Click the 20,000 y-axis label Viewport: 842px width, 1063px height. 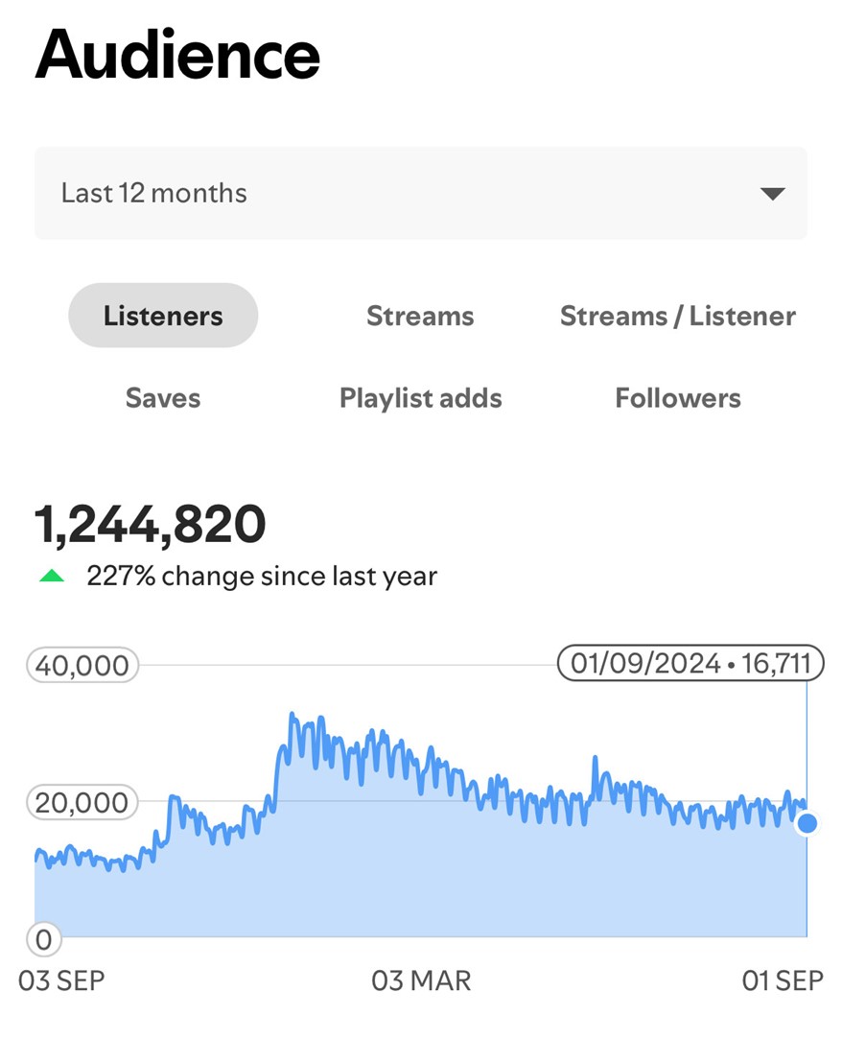(82, 802)
